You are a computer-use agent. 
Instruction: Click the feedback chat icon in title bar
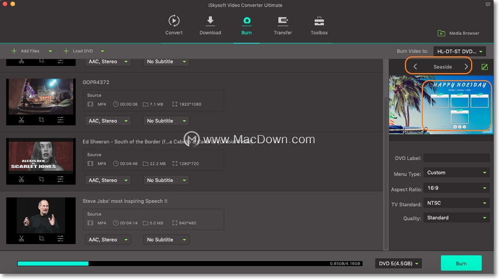(488, 5)
